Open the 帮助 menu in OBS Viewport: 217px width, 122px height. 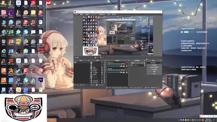click(x=114, y=14)
